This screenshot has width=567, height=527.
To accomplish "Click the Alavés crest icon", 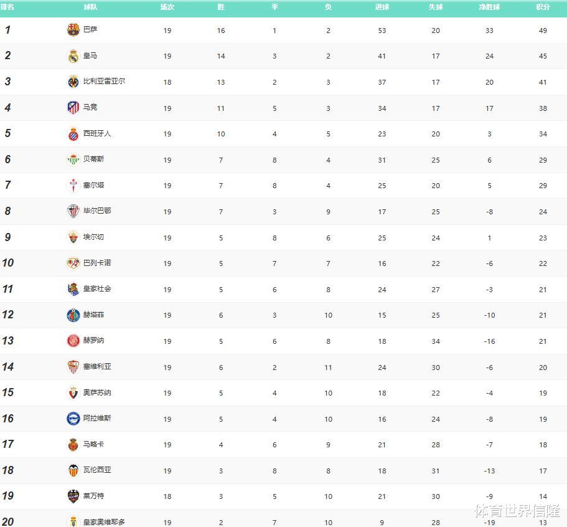I will click(73, 419).
